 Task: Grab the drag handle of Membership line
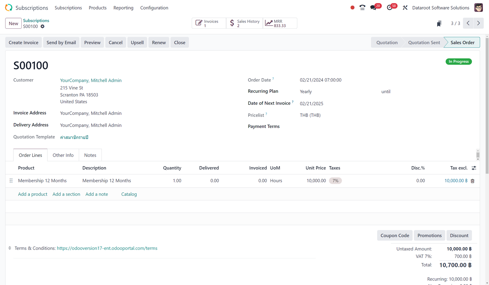click(x=11, y=181)
